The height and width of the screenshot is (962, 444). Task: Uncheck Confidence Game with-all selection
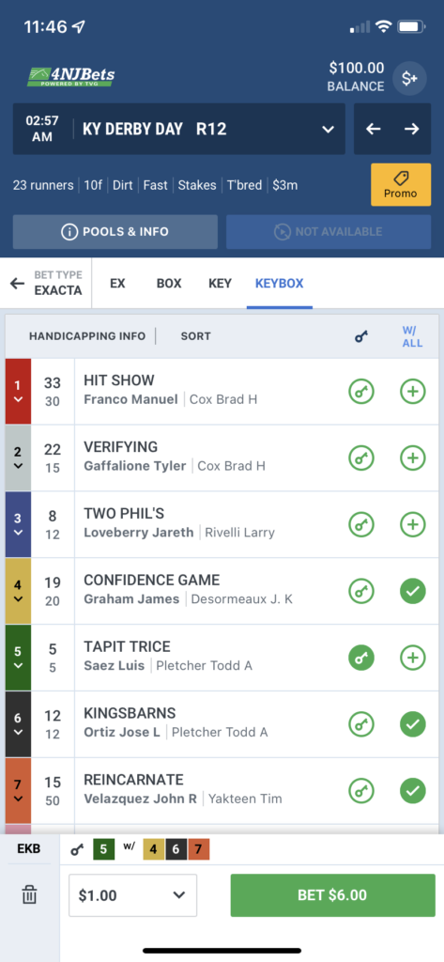[413, 592]
